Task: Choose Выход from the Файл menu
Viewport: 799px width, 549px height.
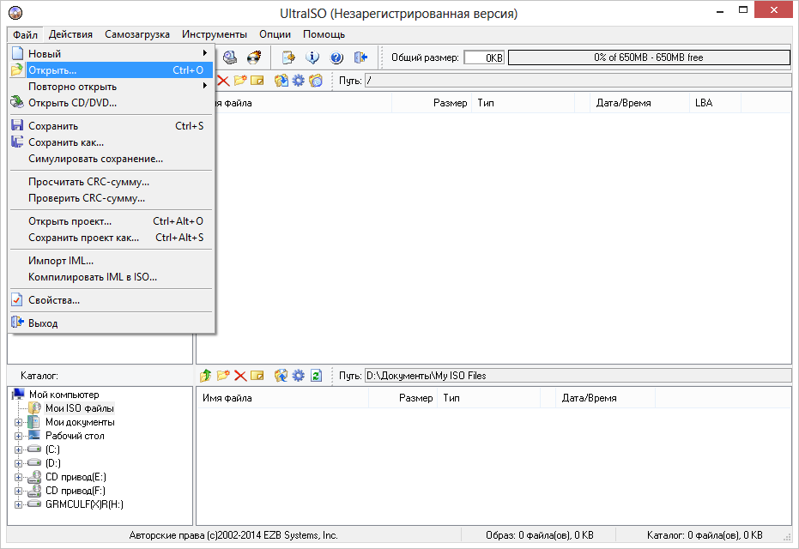Action: (111, 323)
